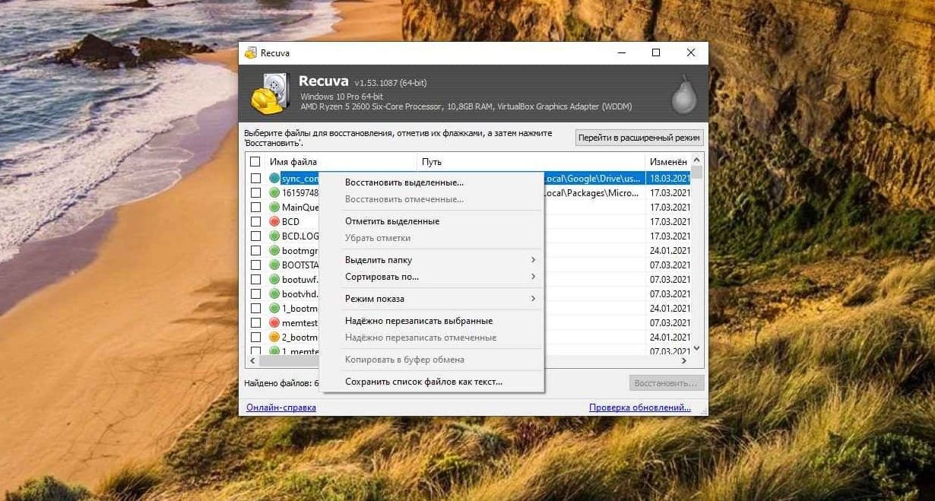Click the orange status dot beside 2_bootm
The image size is (935, 501).
(274, 338)
